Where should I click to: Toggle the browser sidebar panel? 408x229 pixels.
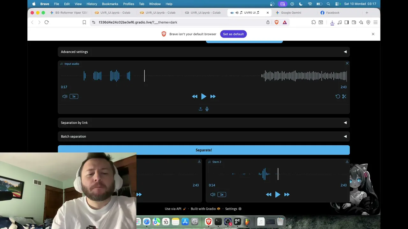click(346, 22)
